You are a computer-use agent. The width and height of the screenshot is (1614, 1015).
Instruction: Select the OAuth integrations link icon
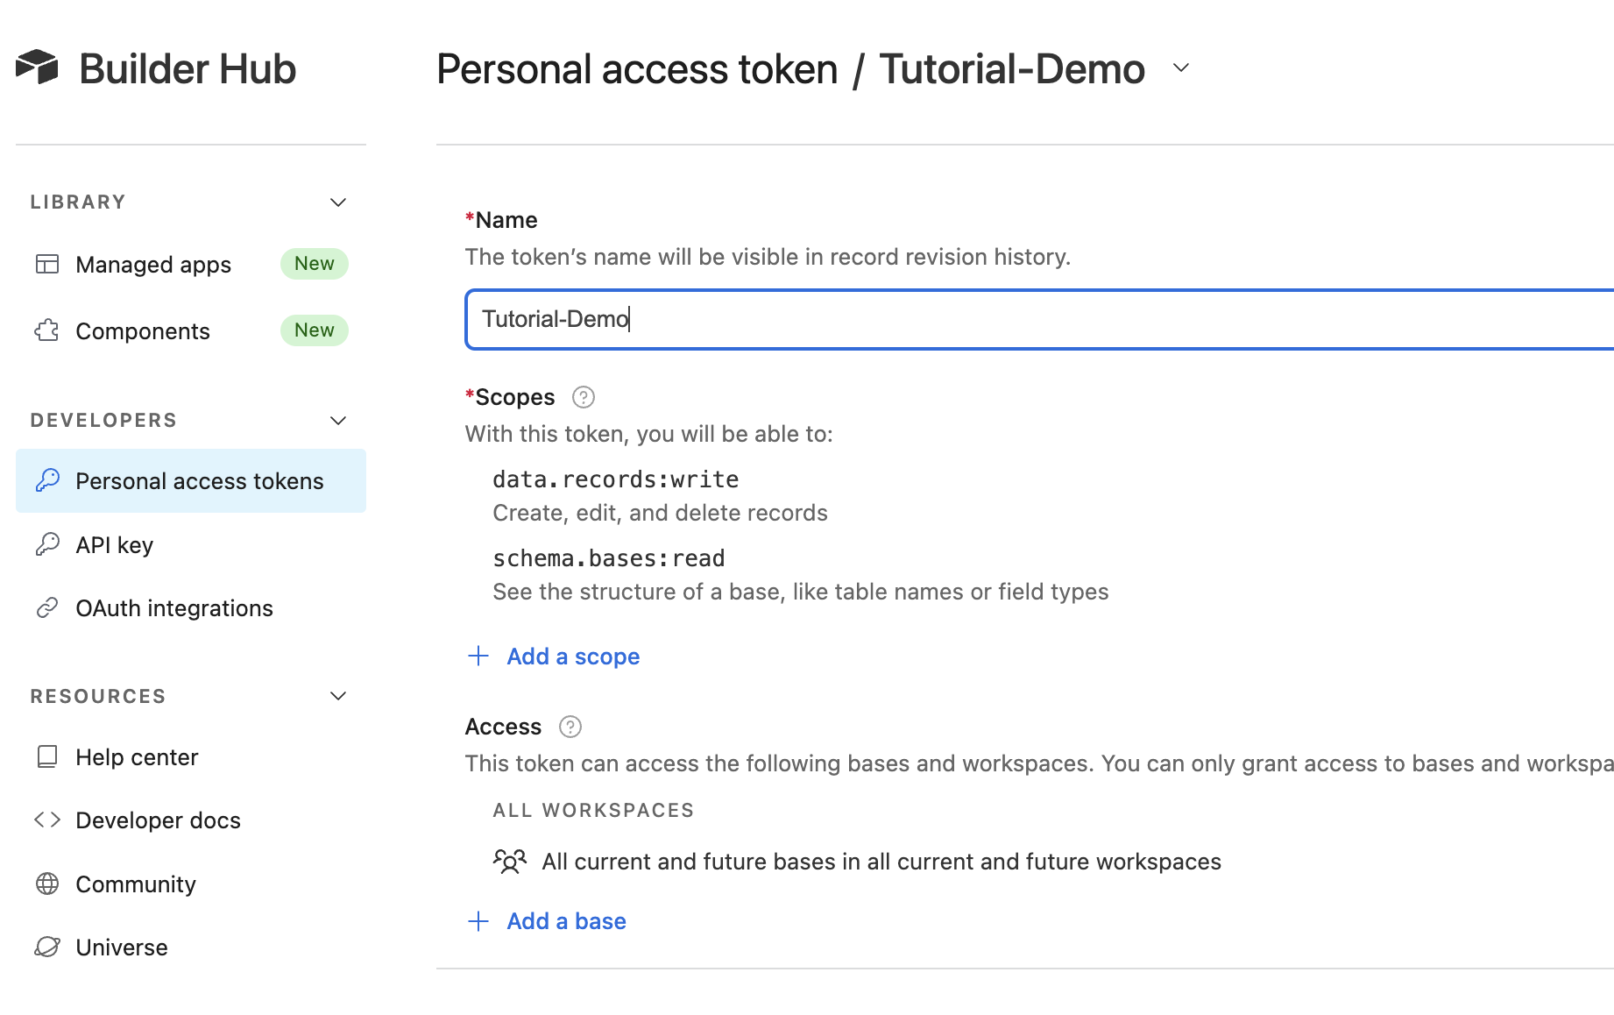tap(48, 607)
